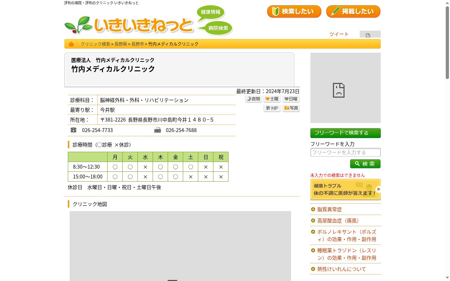The image size is (450, 281).
Task: Click the broken ad placeholder in sidebar
Action: (346, 88)
